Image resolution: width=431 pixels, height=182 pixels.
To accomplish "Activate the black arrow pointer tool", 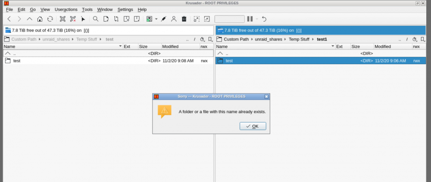I will point(83,19).
